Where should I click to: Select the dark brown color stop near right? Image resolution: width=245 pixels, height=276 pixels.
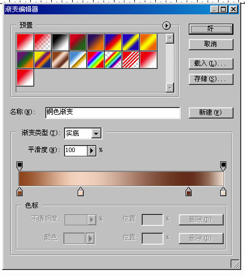pyautogui.click(x=188, y=192)
